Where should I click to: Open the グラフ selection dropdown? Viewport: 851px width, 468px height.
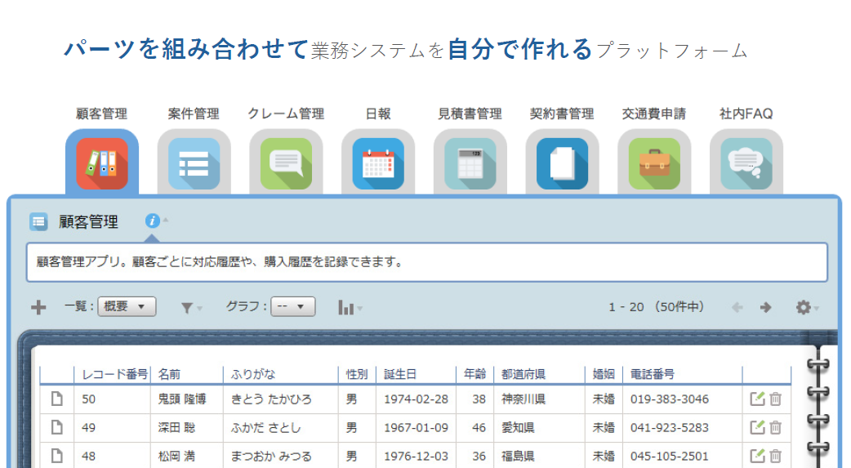292,307
